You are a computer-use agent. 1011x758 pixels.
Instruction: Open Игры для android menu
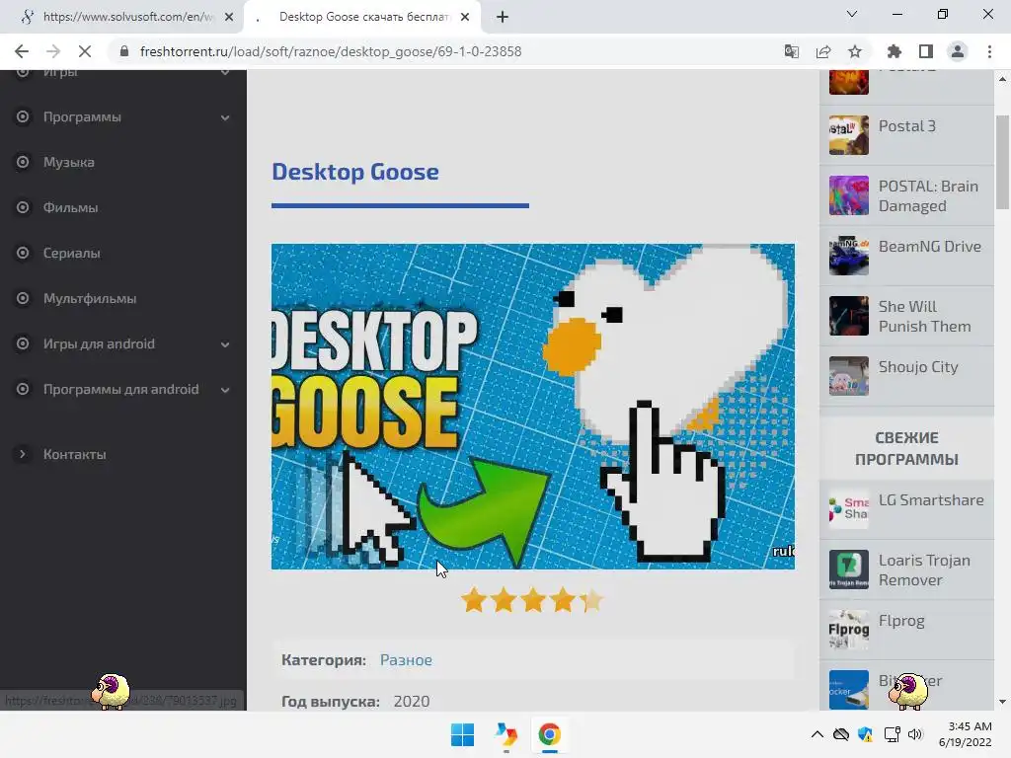click(x=99, y=344)
